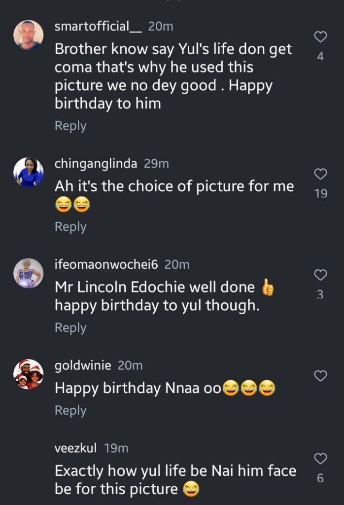Reply to goldwinie's birthday comment
The width and height of the screenshot is (344, 505).
(70, 410)
